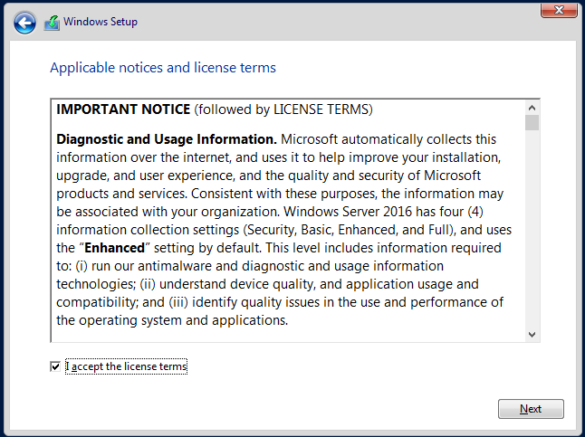Click the empty scrollbar track below the thumb
Image resolution: width=585 pixels, height=437 pixels.
[532, 229]
